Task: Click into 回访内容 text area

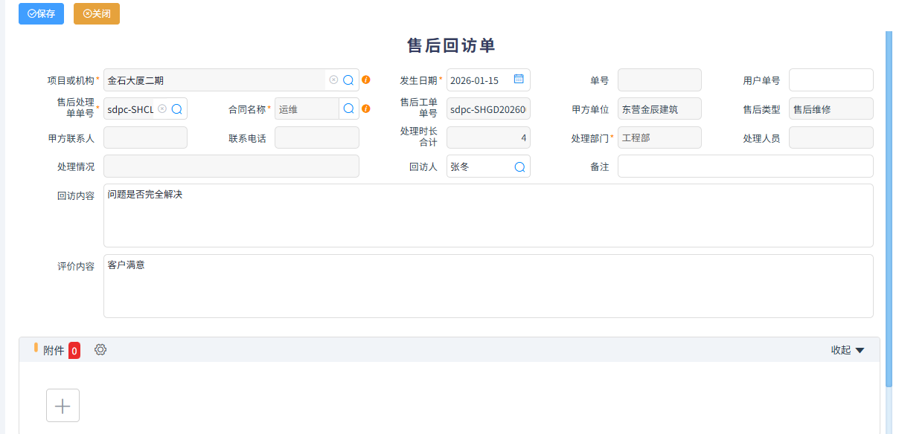Action: (487, 216)
